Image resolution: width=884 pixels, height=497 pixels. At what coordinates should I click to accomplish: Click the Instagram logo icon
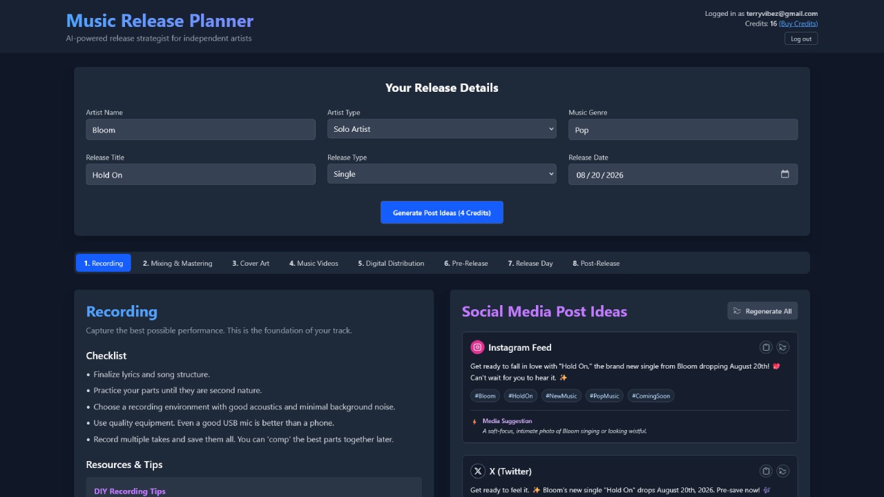point(477,347)
